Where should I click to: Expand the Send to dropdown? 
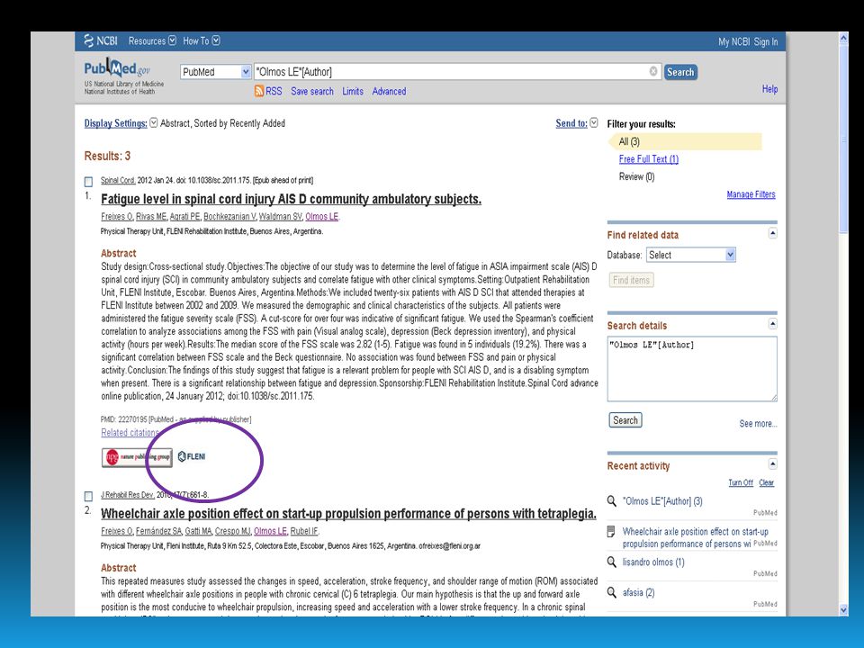click(593, 123)
